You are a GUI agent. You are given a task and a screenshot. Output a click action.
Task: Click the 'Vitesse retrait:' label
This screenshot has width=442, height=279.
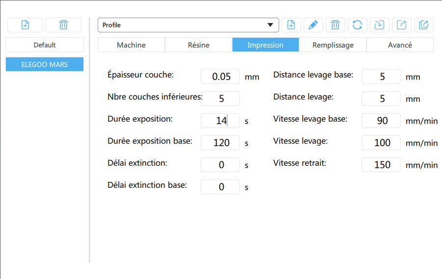pyautogui.click(x=300, y=163)
